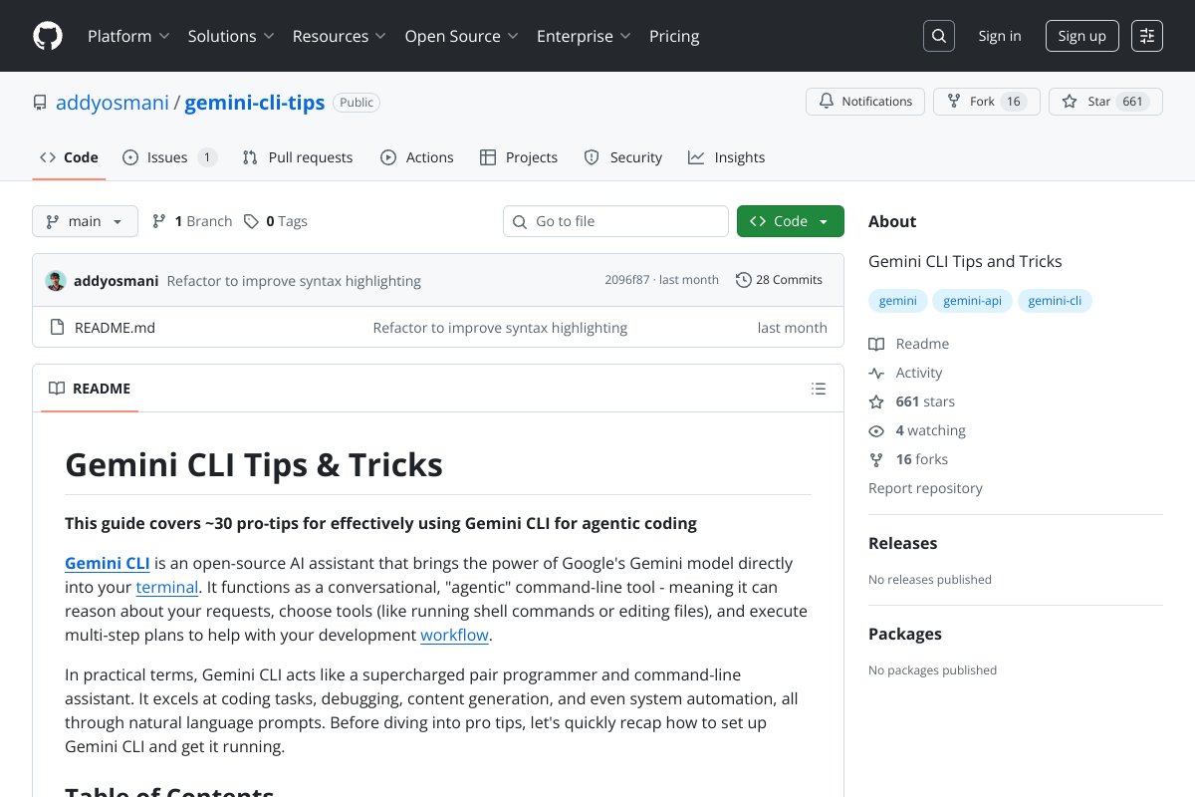Click the README.md commit message link
This screenshot has height=797, width=1195.
[500, 328]
